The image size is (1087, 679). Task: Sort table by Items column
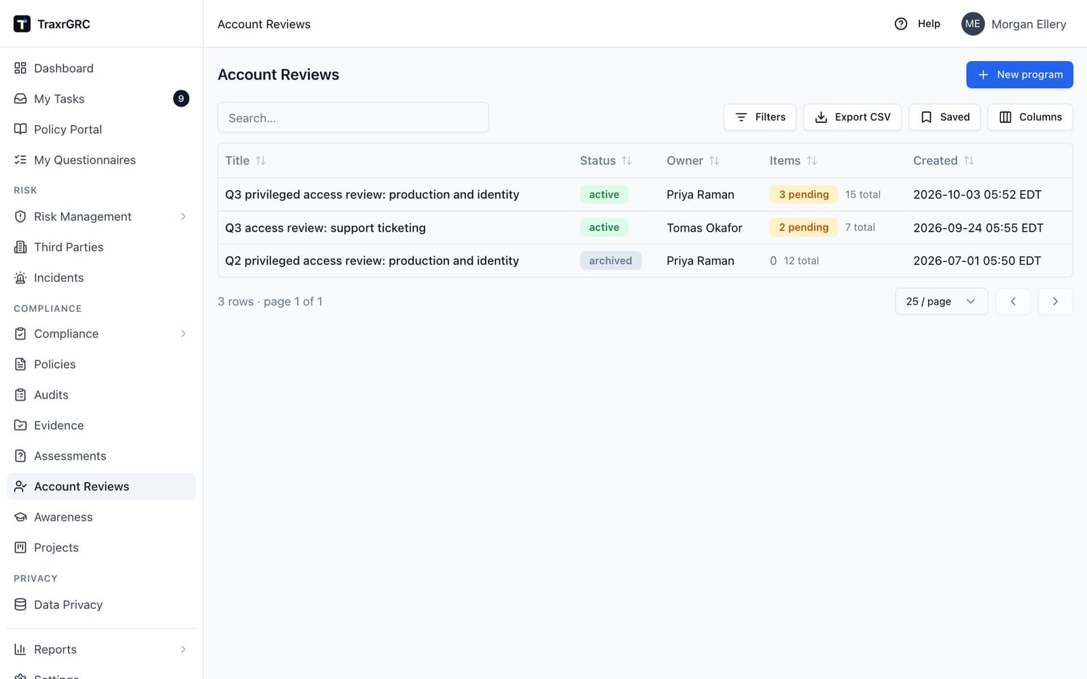[794, 161]
